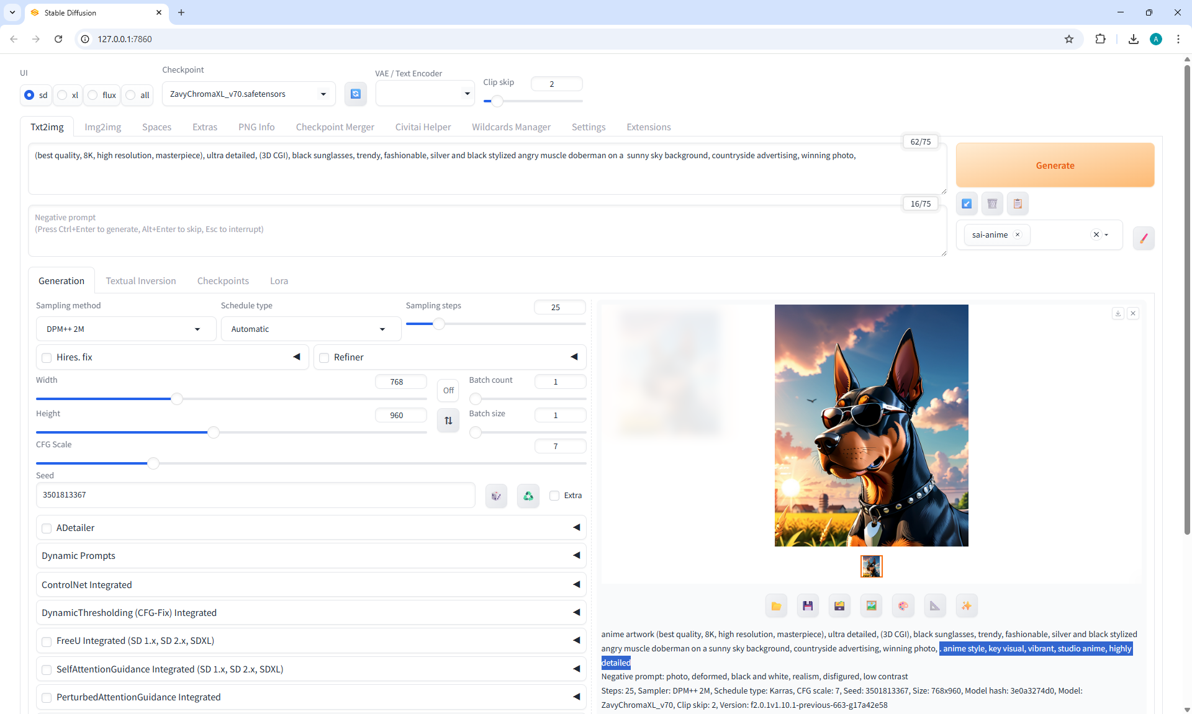Randomize seed with the dice icon
The width and height of the screenshot is (1192, 714).
pos(496,496)
